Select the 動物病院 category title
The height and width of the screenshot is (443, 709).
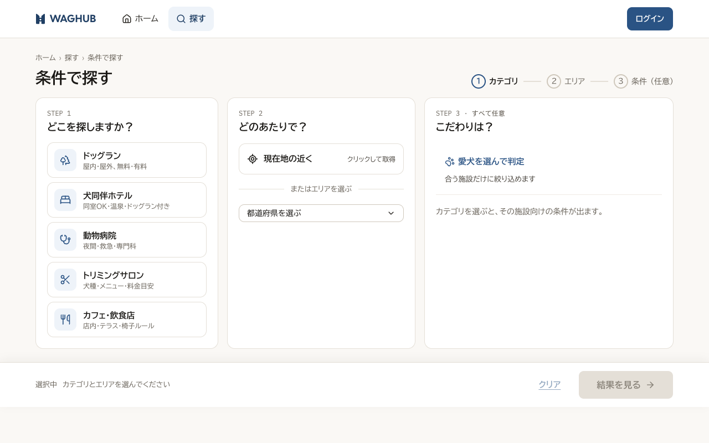(100, 235)
